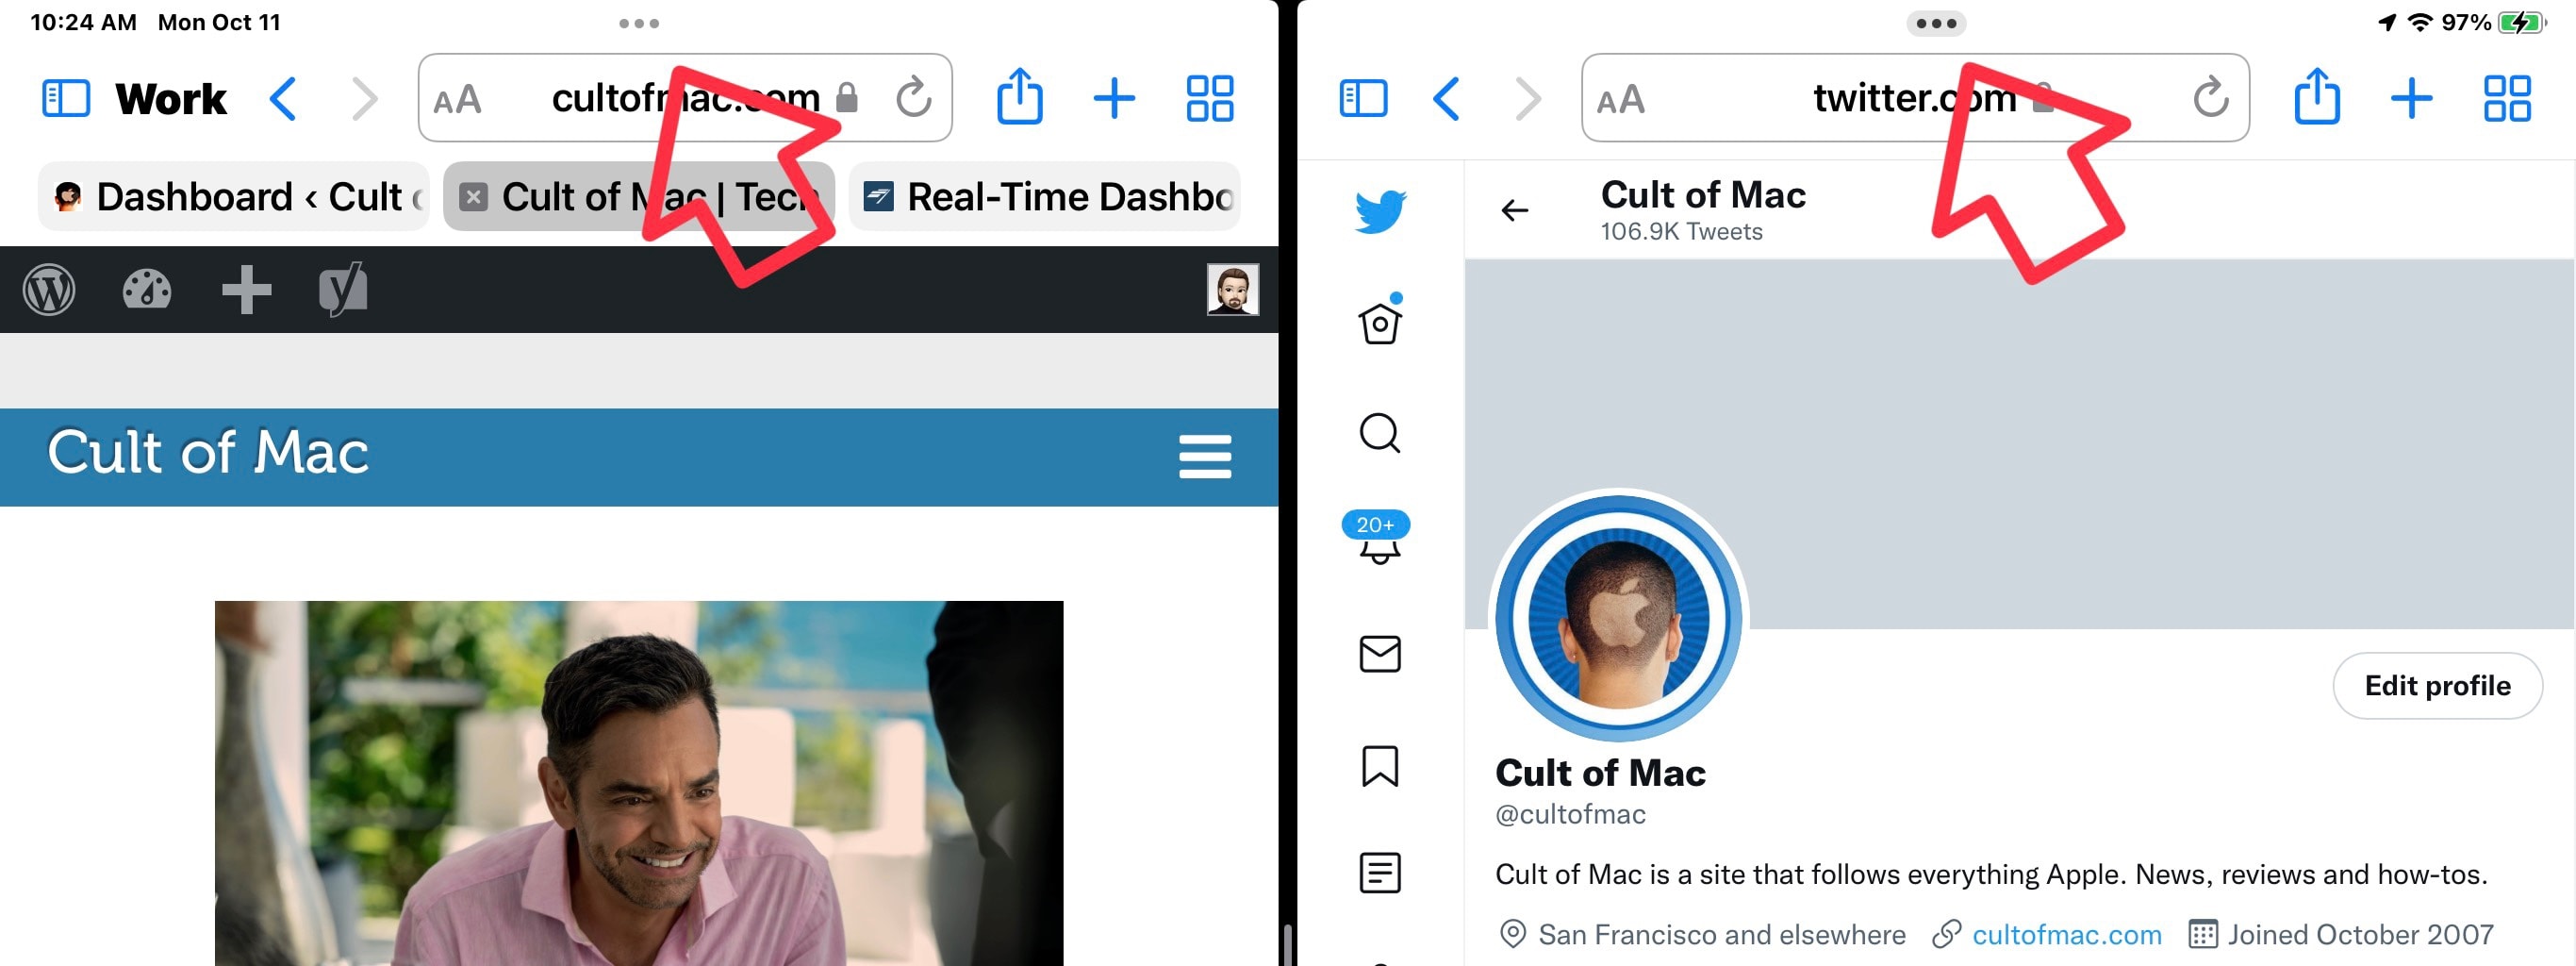The height and width of the screenshot is (966, 2576).
Task: Toggle the left Safari window sidebar
Action: click(66, 99)
